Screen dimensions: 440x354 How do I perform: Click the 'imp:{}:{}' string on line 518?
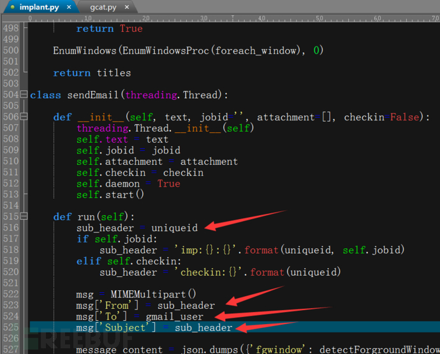coord(209,250)
